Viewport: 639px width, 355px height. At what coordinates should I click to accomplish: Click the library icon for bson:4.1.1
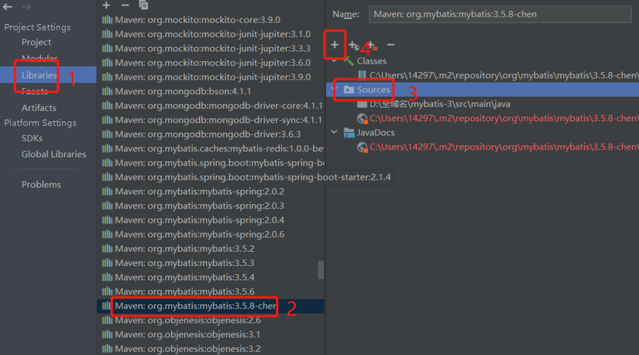[107, 91]
